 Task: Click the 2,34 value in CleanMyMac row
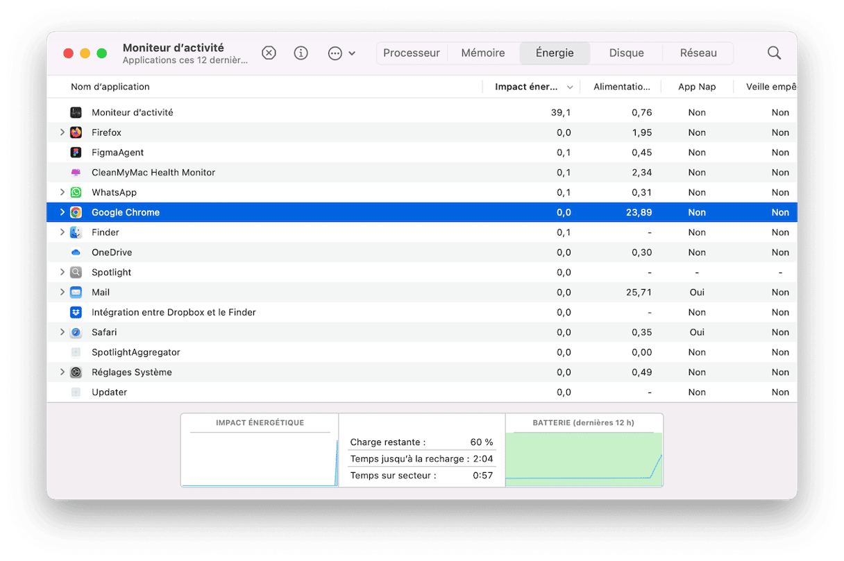(x=642, y=173)
